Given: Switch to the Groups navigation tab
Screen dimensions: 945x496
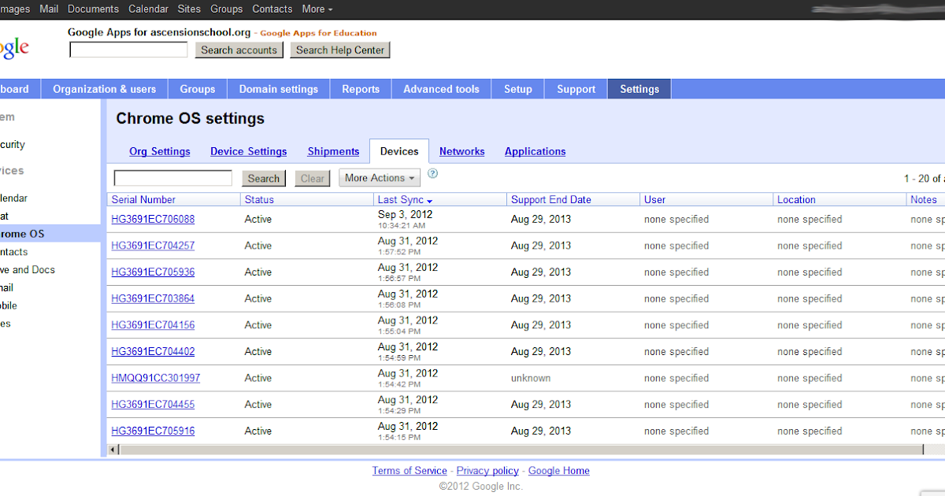Looking at the screenshot, I should coord(198,89).
